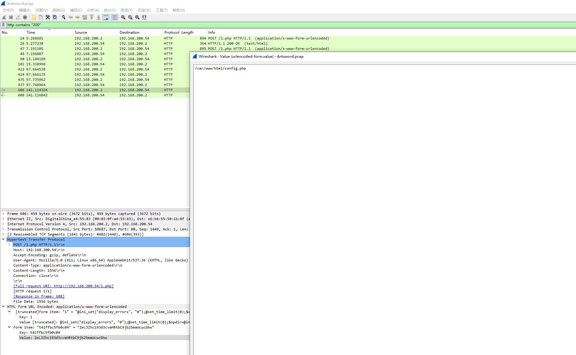Open the Full request URI link
Image resolution: width=576 pixels, height=355 pixels.
click(x=63, y=286)
